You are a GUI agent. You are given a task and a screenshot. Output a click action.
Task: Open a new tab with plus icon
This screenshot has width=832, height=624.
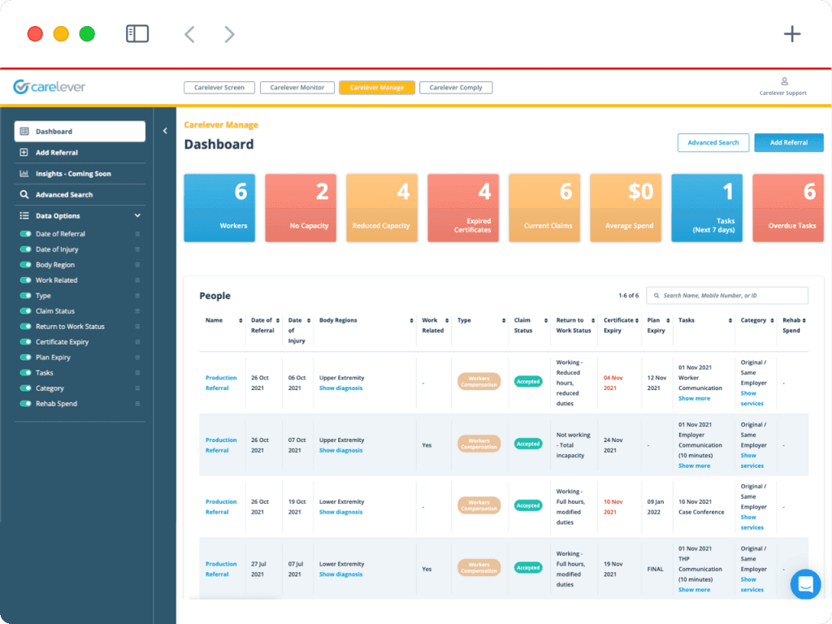pyautogui.click(x=791, y=34)
